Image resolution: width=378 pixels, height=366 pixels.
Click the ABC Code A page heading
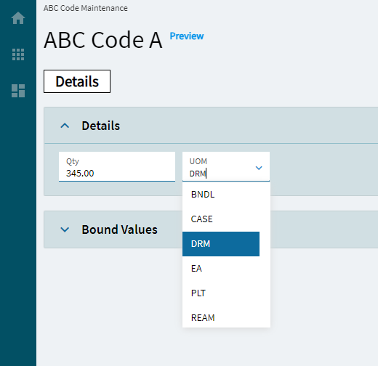pos(103,40)
